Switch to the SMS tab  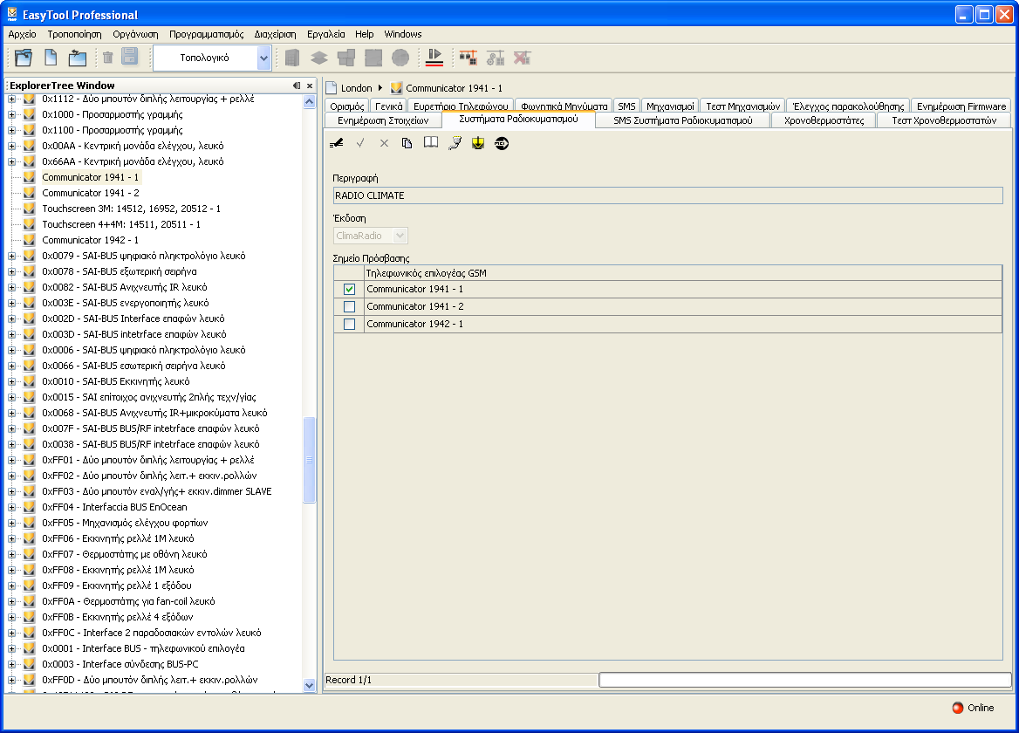(626, 106)
